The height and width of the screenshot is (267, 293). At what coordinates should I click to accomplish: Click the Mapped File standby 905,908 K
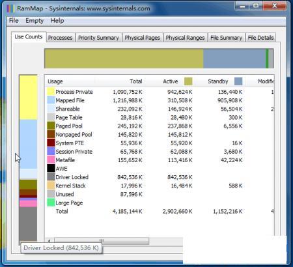pyautogui.click(x=230, y=100)
